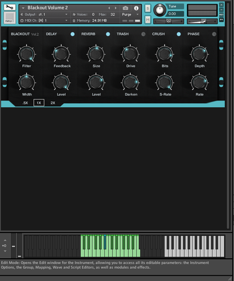Open instrument edit mode via wrench icon
Screen dimensions: 234x281
9,7
